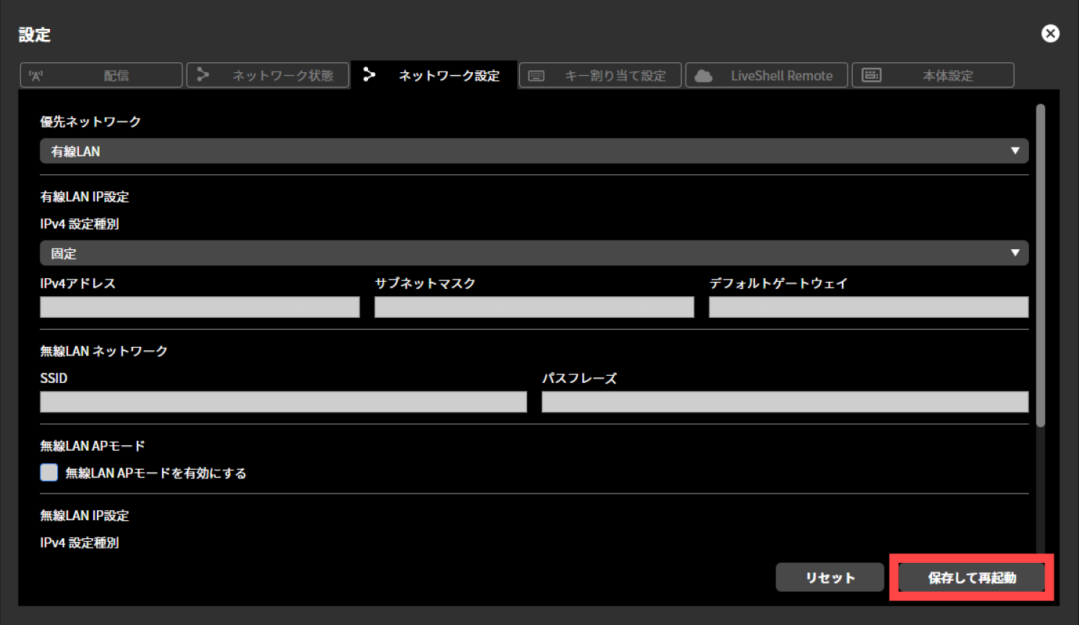Click the plug icon on ネットワーク設定 tab
This screenshot has height=625, width=1079.
tap(370, 75)
